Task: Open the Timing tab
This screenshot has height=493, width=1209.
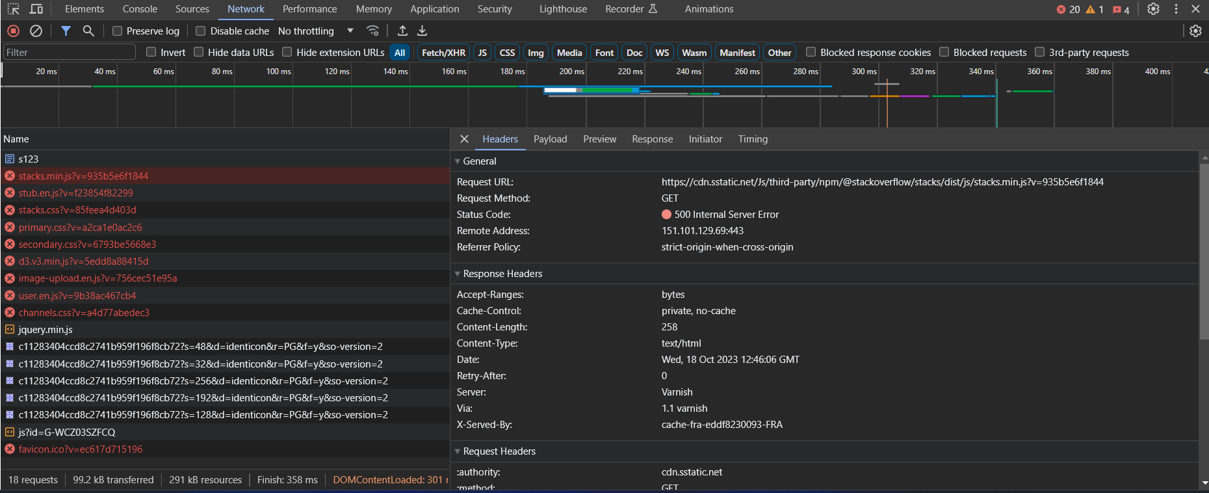Action: (753, 139)
